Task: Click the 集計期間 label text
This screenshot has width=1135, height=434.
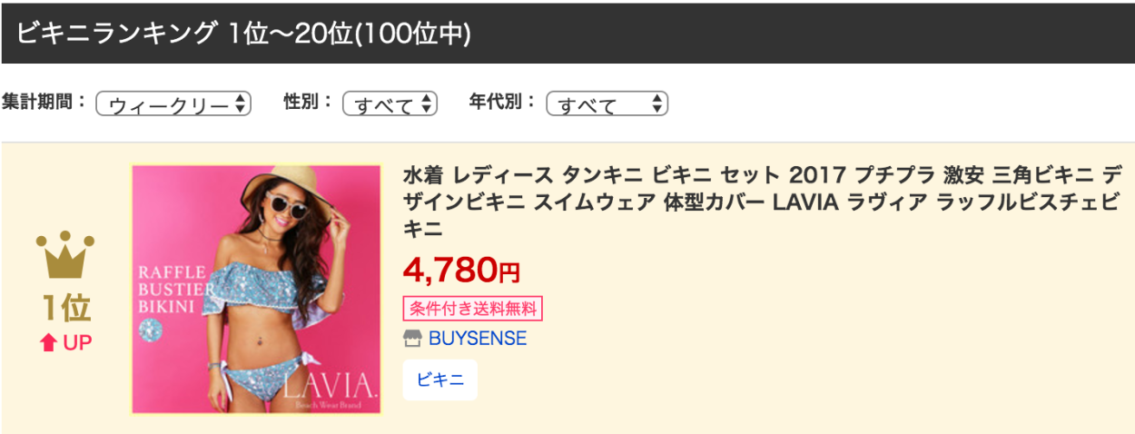Action: tap(44, 103)
